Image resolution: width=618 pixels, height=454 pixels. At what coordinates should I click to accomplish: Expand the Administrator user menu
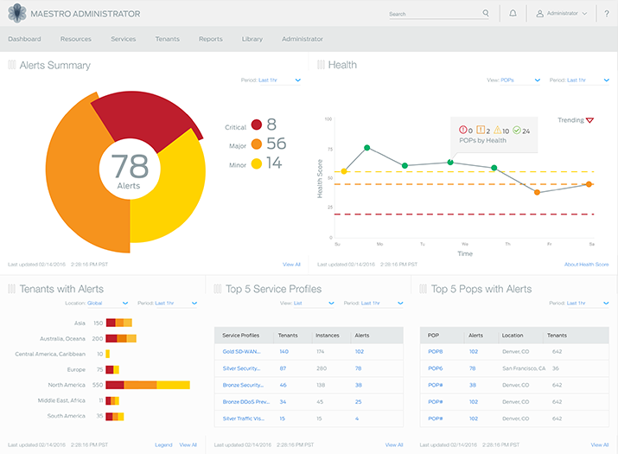point(565,14)
